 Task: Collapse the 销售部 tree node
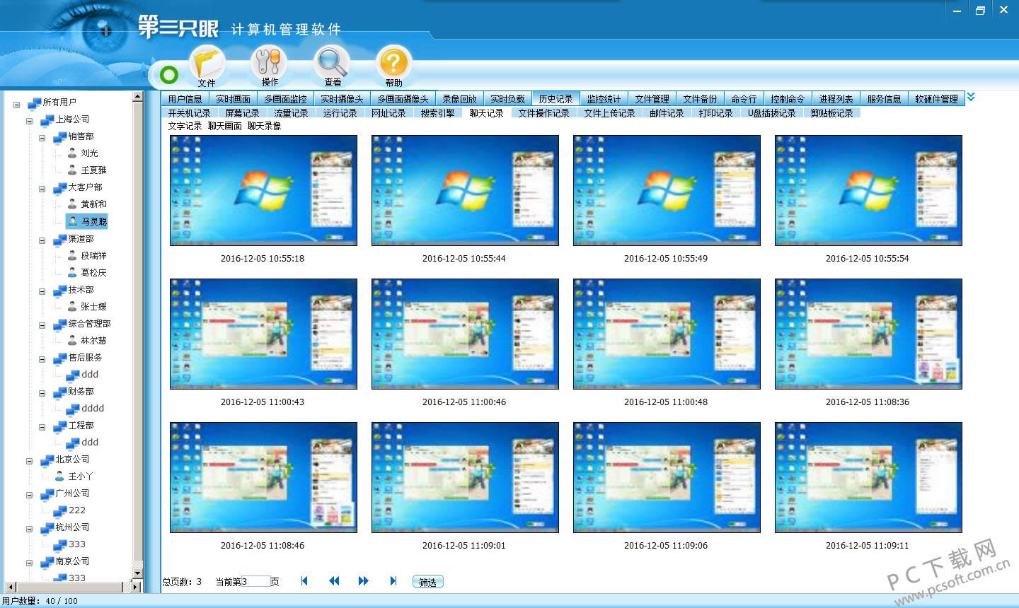click(42, 138)
